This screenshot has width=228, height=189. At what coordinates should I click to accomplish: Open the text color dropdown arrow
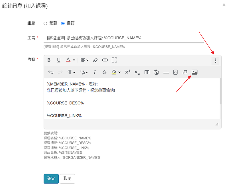74,60
